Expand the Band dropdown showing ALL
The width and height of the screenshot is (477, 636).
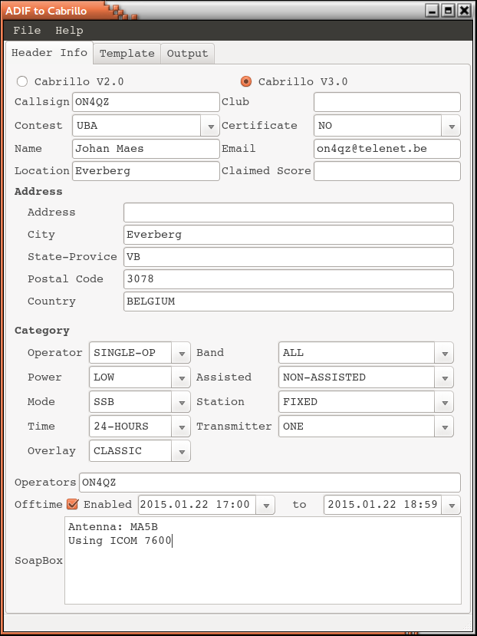445,354
